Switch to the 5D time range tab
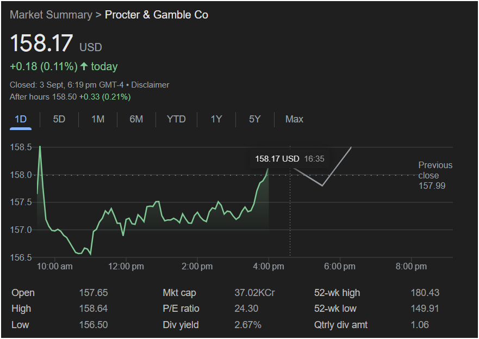This screenshot has width=479, height=339. click(x=59, y=119)
